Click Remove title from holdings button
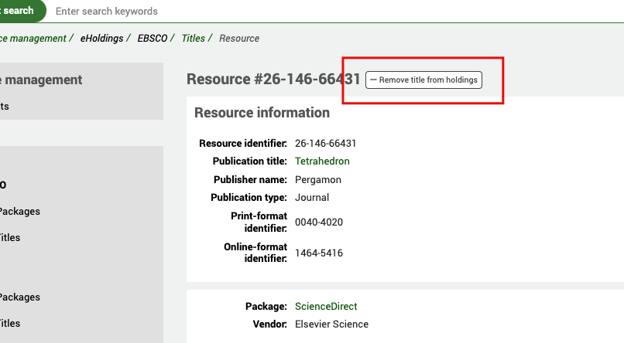The height and width of the screenshot is (343, 624). (423, 80)
